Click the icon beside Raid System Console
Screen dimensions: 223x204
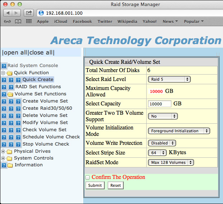point(4,66)
